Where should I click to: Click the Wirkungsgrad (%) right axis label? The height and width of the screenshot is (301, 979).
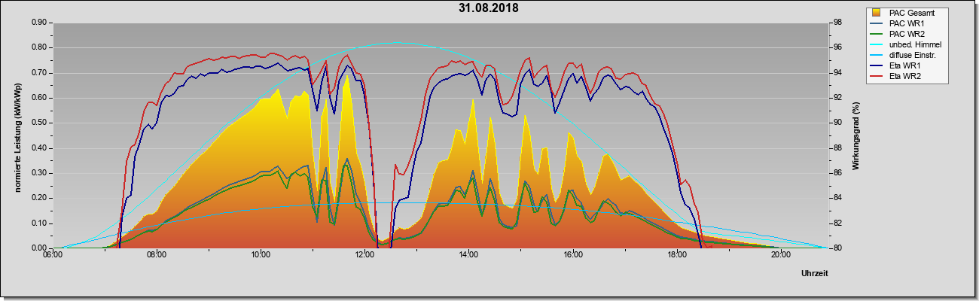coord(856,135)
